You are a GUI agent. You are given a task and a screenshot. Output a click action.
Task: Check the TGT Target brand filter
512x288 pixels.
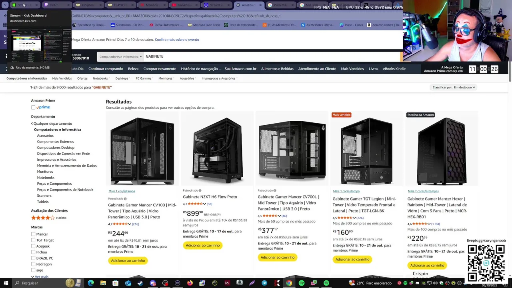[x=33, y=240]
